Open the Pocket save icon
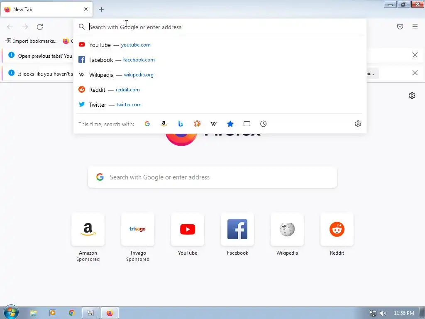This screenshot has width=425, height=319. click(x=400, y=27)
